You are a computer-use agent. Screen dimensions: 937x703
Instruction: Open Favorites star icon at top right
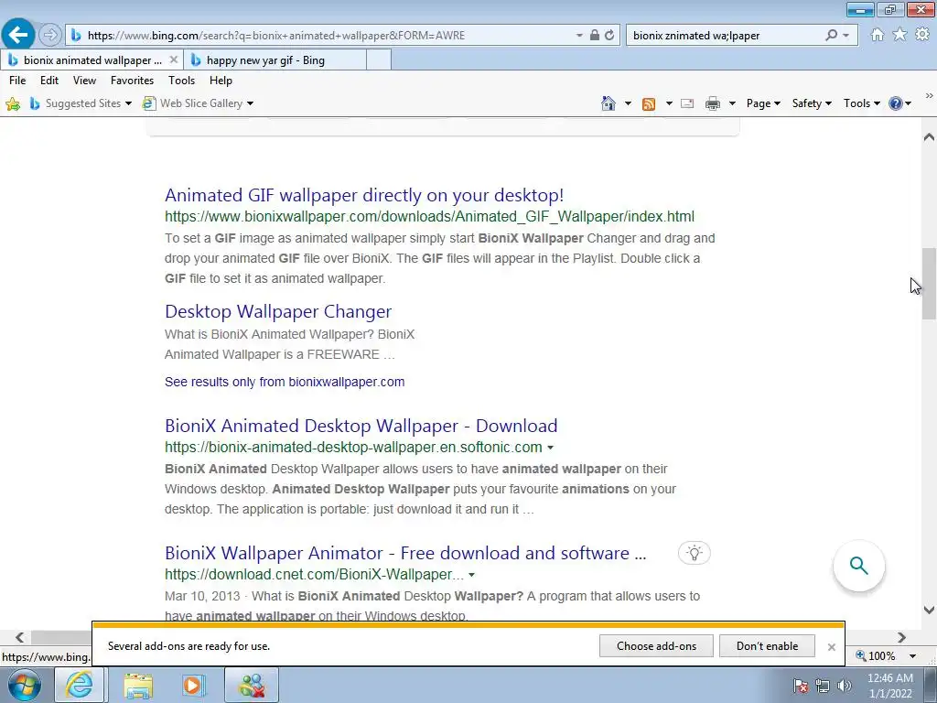899,35
